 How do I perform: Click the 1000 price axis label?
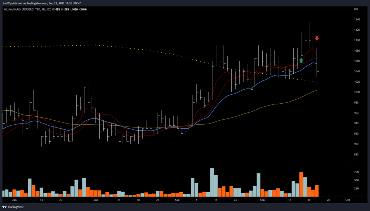pos(357,92)
